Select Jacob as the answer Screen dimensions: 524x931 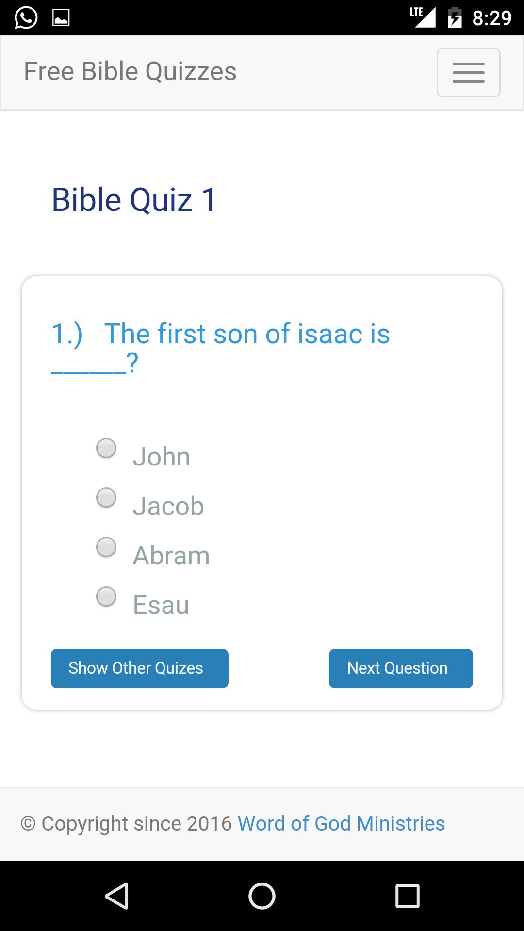(106, 497)
